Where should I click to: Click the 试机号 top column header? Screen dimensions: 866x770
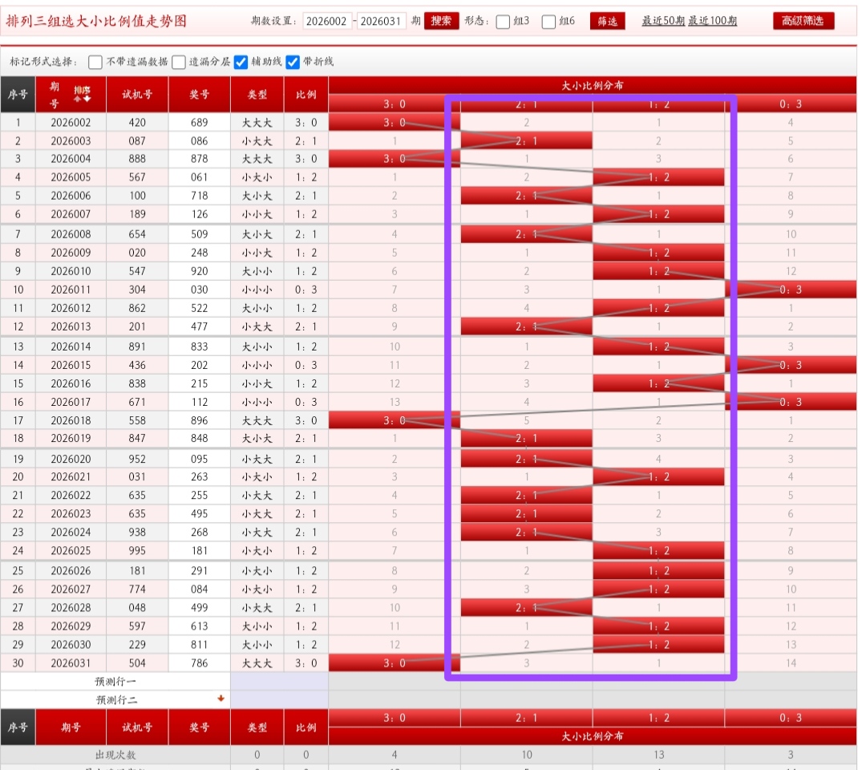[137, 95]
